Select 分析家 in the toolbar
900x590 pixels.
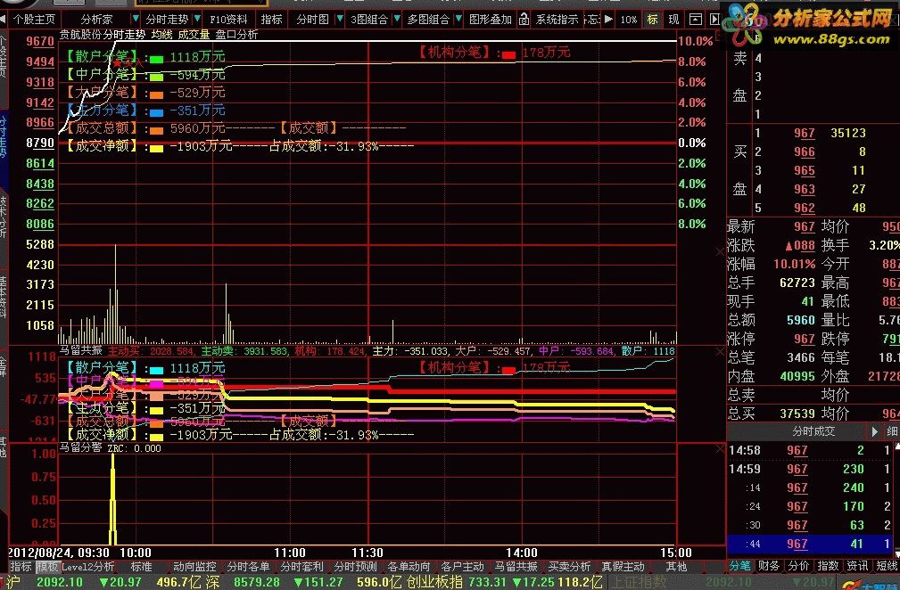96,20
